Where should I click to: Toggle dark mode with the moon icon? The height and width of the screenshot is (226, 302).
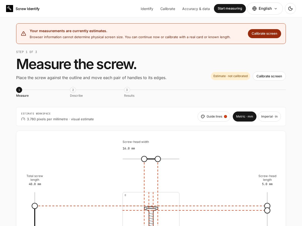290,9
